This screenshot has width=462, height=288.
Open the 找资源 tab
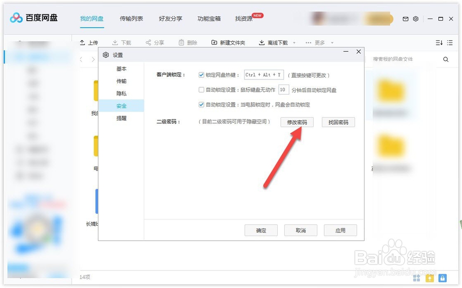(x=243, y=19)
